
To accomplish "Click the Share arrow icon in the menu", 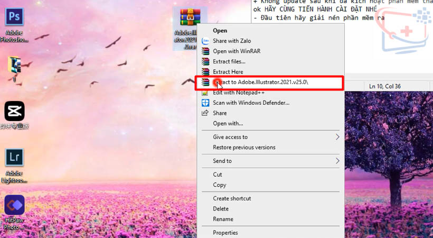I will pos(205,113).
